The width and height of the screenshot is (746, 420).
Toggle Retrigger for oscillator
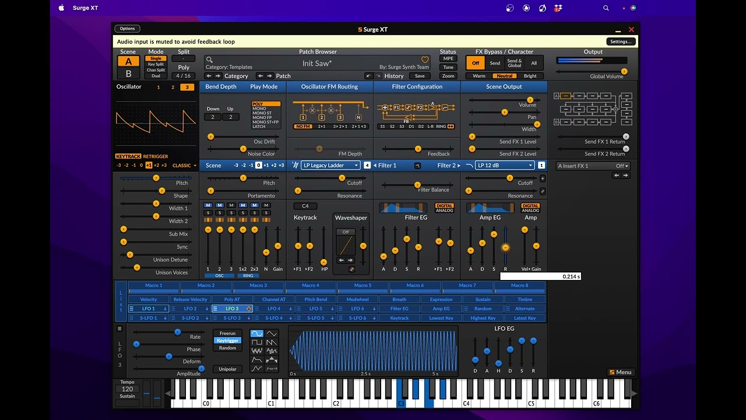[156, 156]
